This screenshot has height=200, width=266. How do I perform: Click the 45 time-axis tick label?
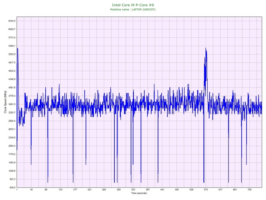31,190
